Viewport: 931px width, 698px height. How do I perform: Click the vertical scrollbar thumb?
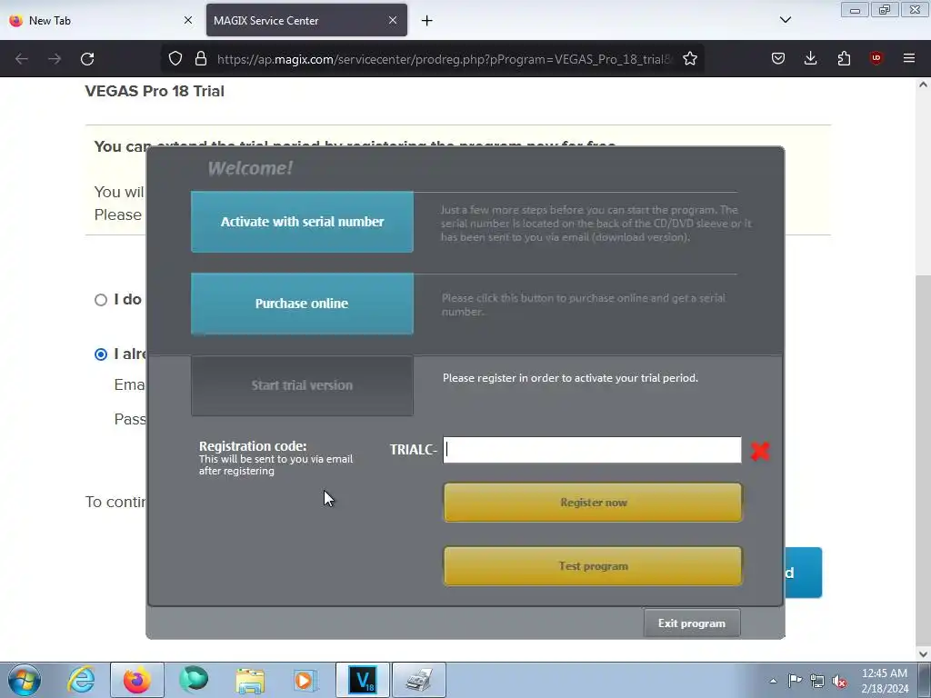[x=923, y=460]
